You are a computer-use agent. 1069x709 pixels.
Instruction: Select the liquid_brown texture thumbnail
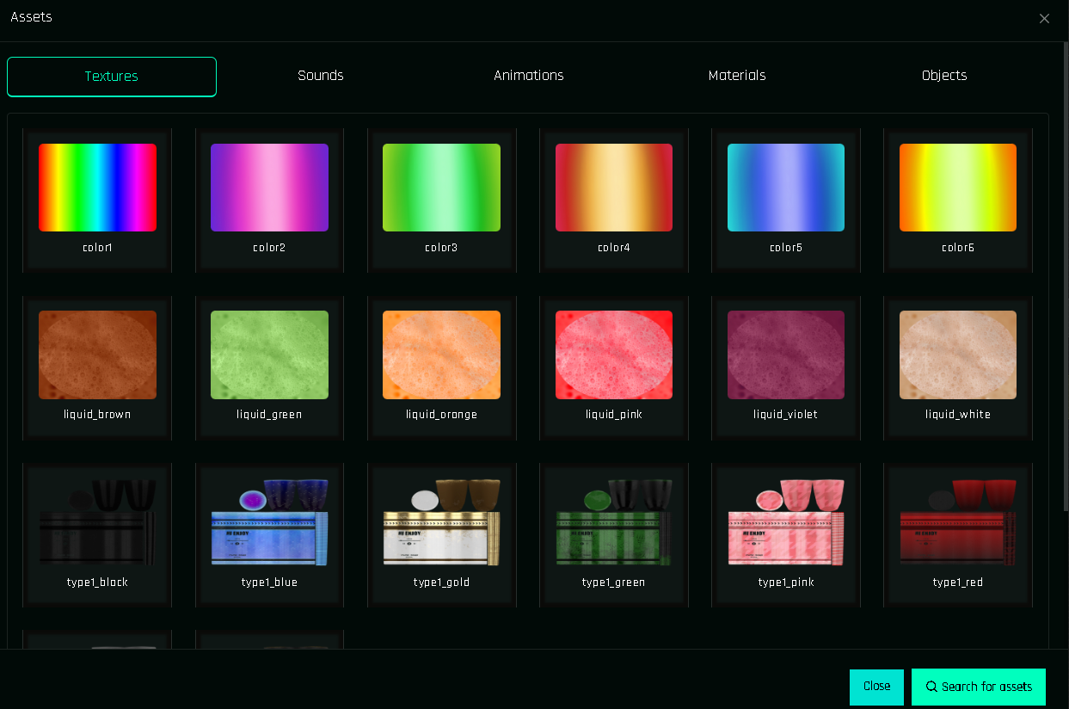coord(97,354)
